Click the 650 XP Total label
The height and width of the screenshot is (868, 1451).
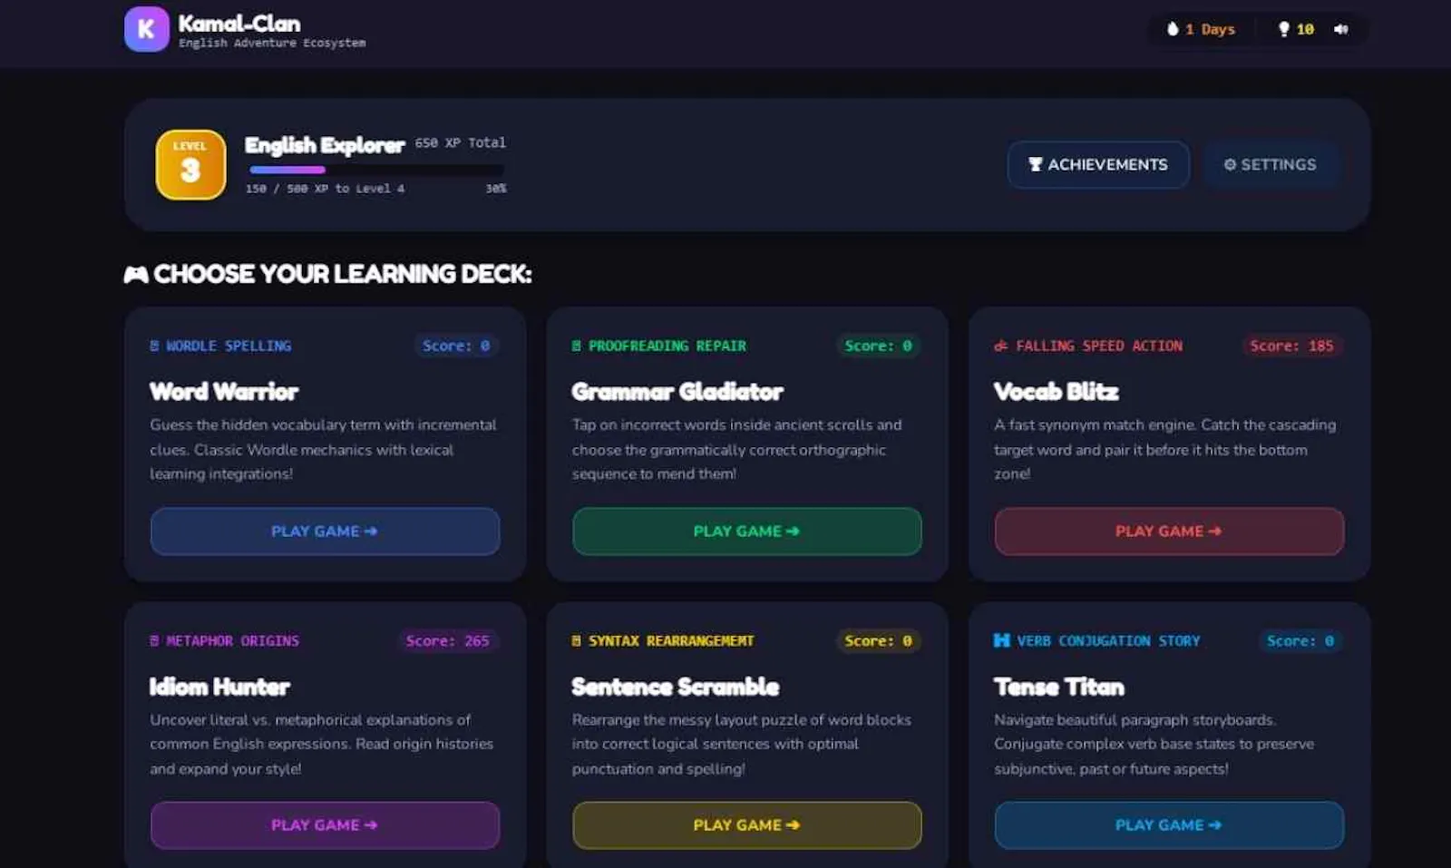461,142
